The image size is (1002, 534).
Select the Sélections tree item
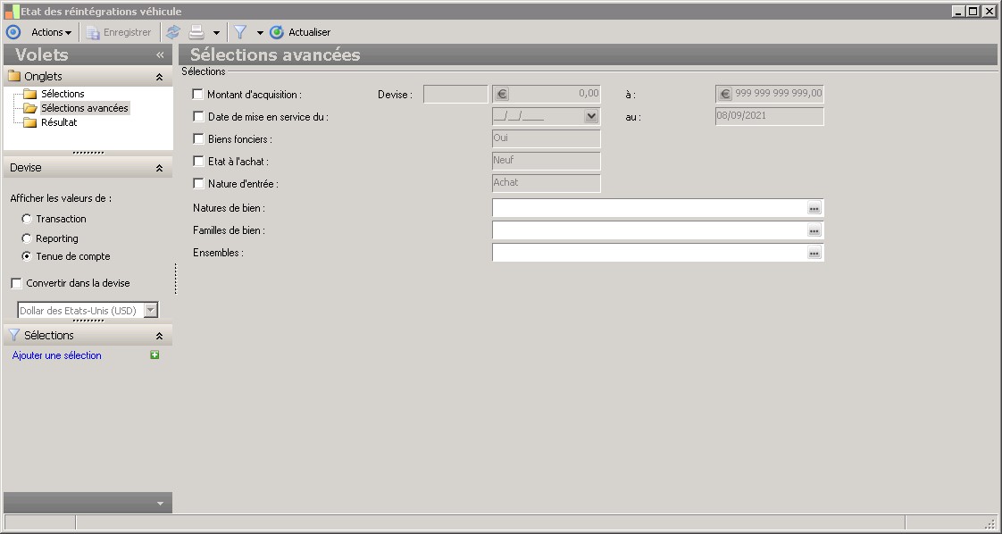coord(63,94)
